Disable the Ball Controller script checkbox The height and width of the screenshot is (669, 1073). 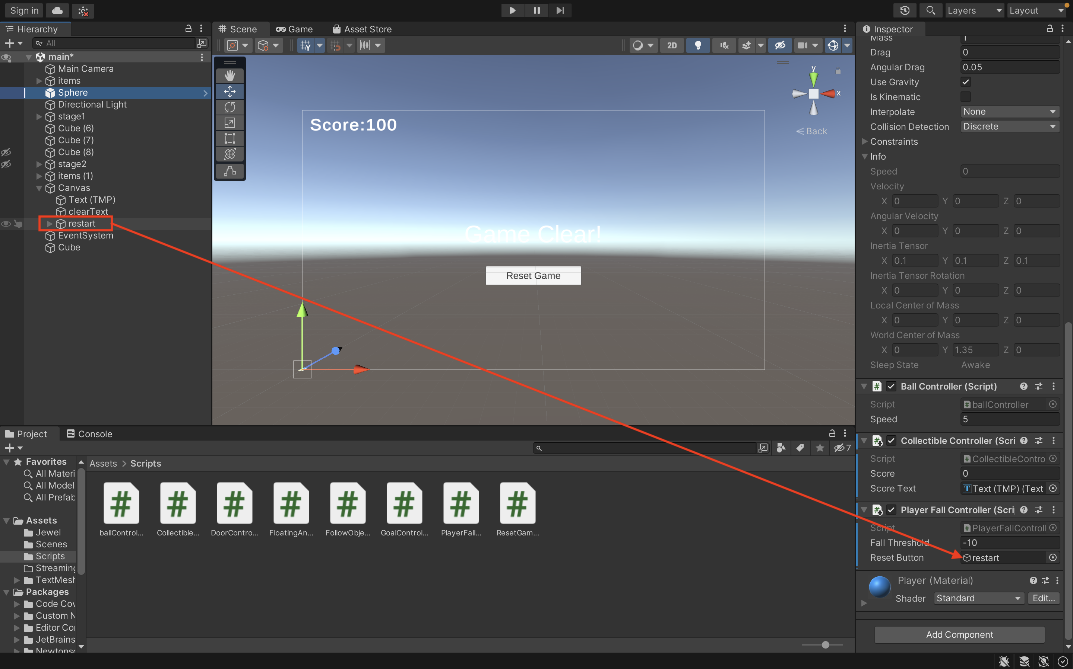click(x=891, y=386)
